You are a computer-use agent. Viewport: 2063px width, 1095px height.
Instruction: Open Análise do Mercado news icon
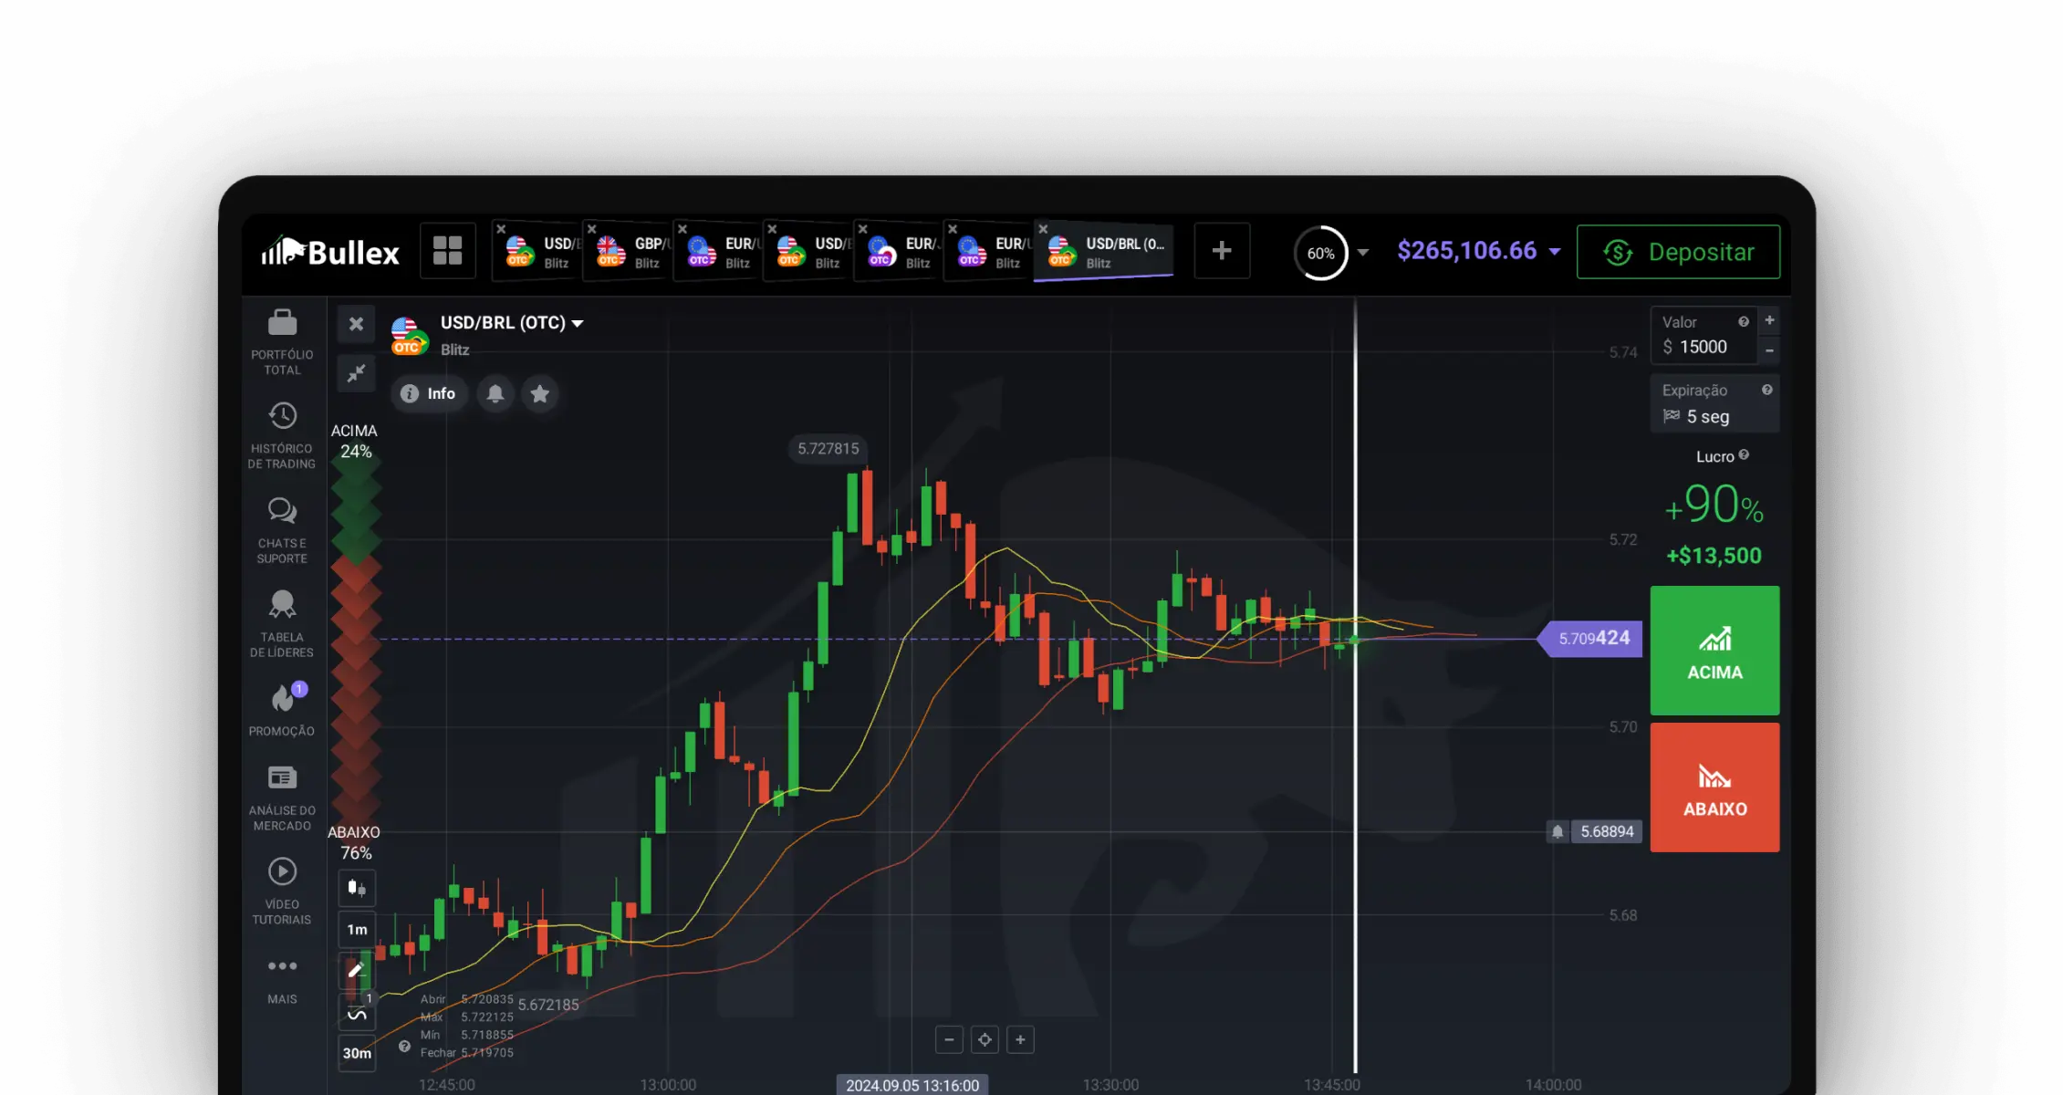pyautogui.click(x=282, y=778)
